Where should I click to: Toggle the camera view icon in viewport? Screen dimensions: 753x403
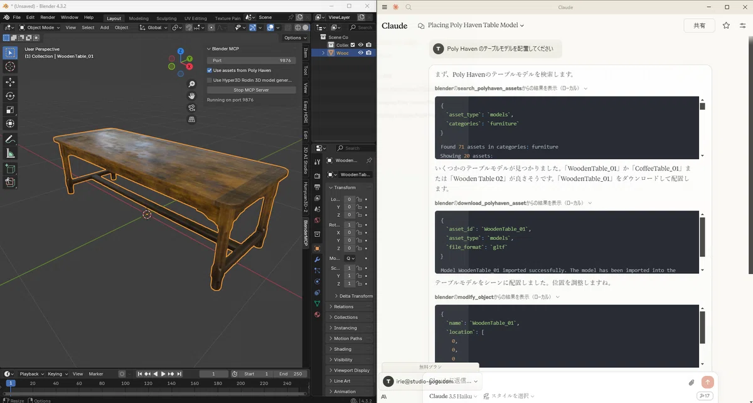191,108
